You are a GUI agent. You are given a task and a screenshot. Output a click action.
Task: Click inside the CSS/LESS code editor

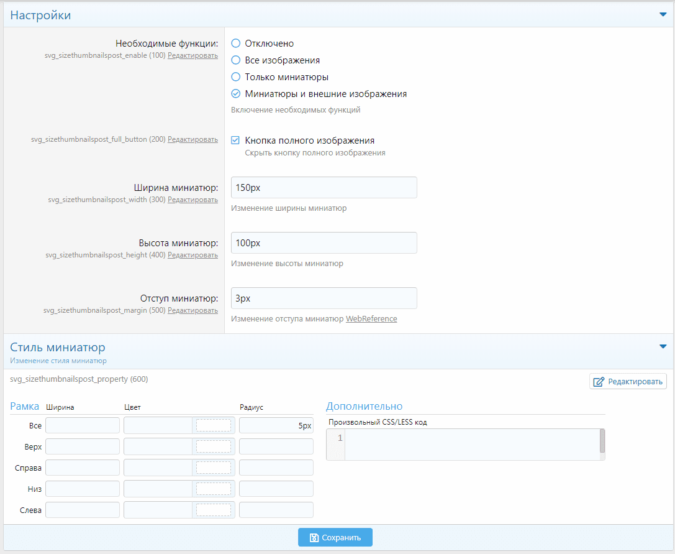point(472,444)
